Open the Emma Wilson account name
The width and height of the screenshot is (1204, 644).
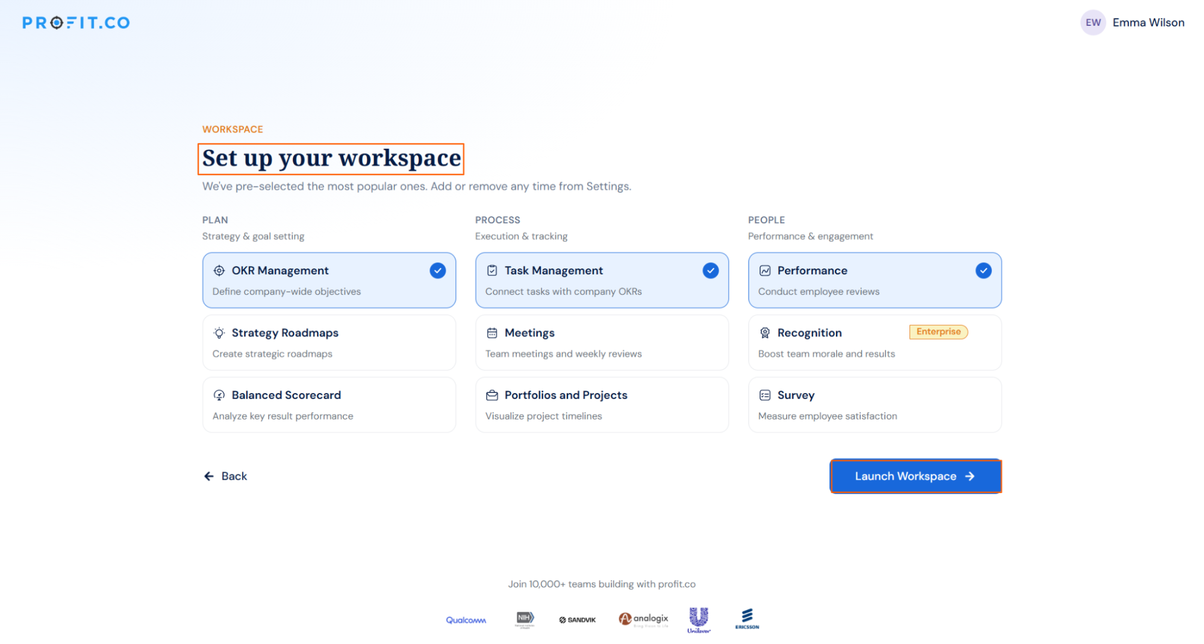[x=1148, y=23]
